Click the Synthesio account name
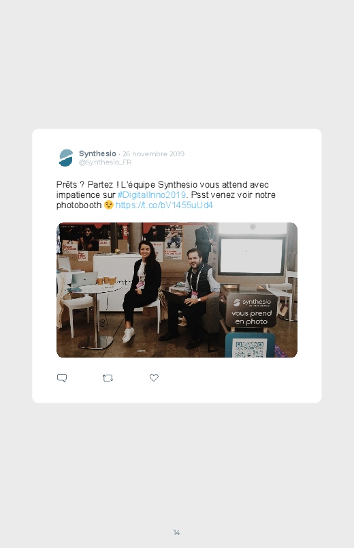The image size is (354, 548). pos(97,154)
